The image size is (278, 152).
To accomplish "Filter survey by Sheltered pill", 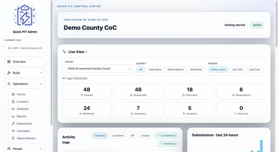I will pos(196,69).
